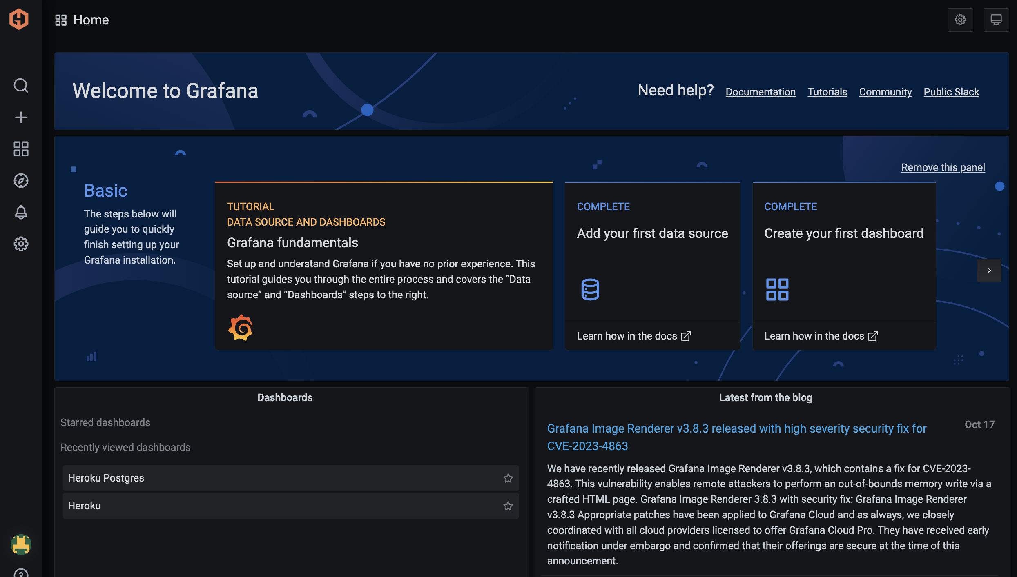Click the dashboards grid icon beside Home
The height and width of the screenshot is (577, 1017).
point(61,20)
